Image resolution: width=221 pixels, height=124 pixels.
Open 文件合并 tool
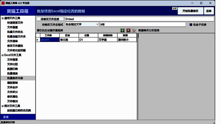pyautogui.click(x=12, y=87)
